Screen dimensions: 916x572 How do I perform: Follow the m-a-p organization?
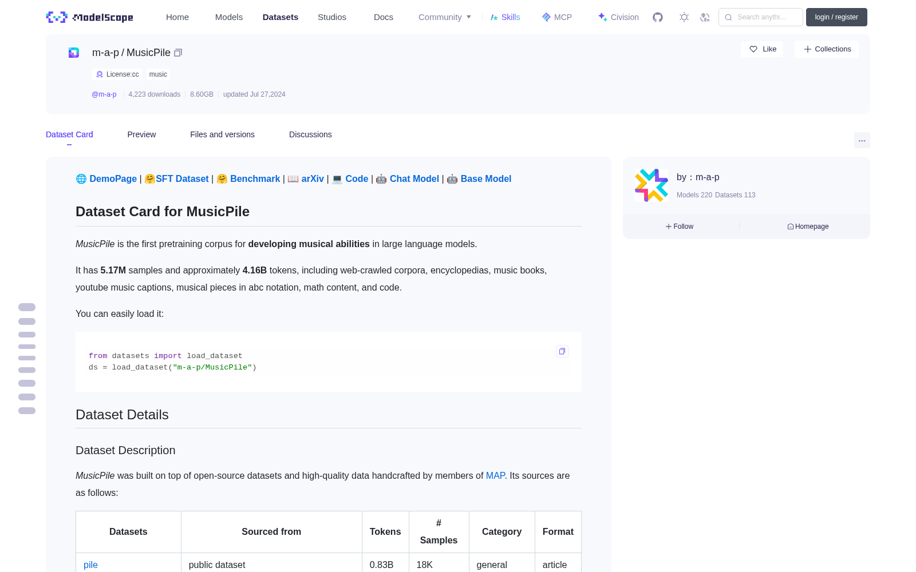[x=680, y=227]
